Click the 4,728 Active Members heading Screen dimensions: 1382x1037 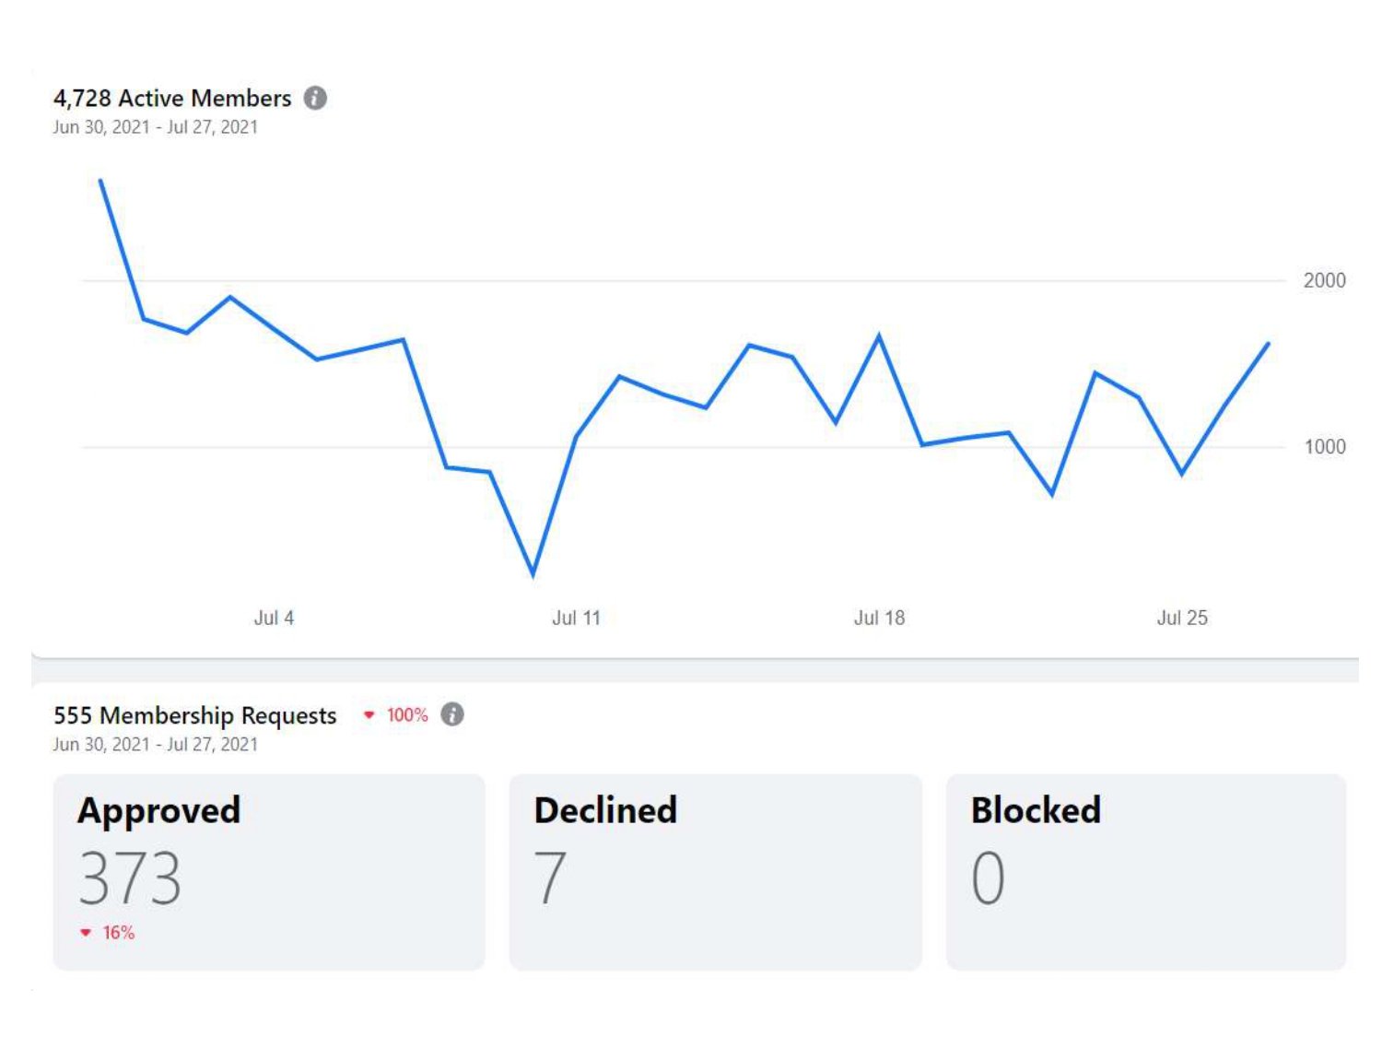(x=172, y=98)
